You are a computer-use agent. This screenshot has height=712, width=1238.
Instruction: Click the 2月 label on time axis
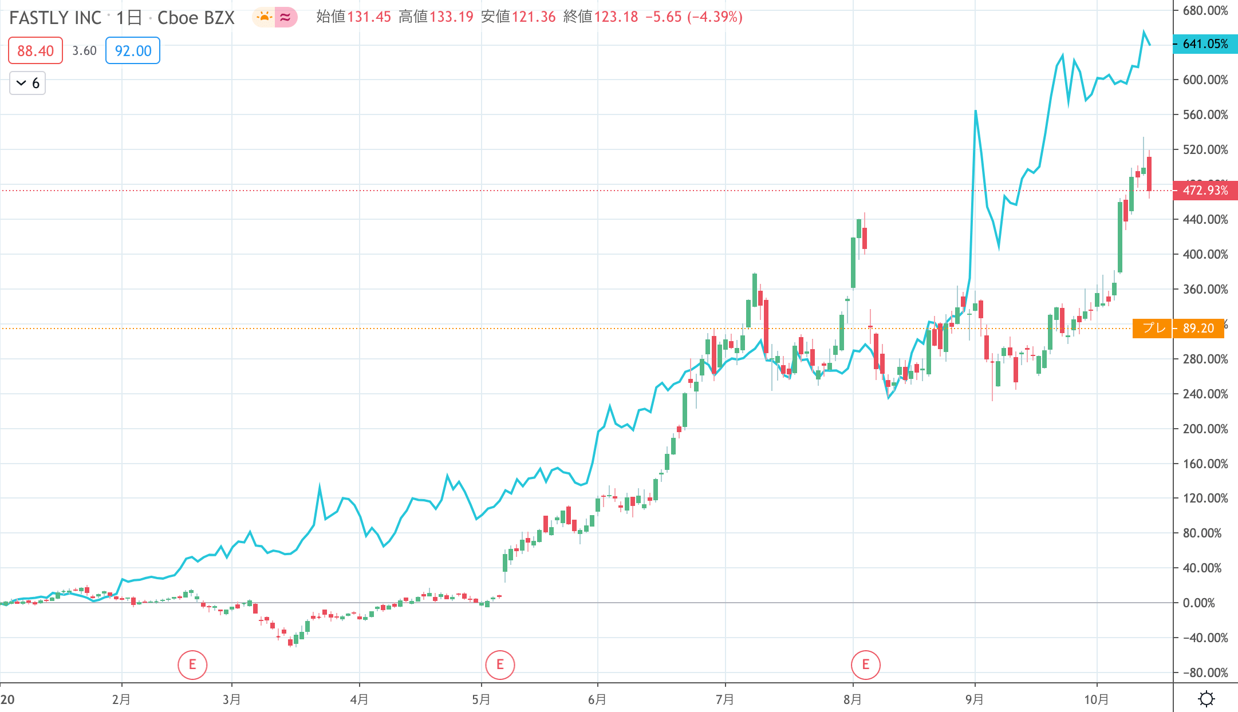click(121, 699)
